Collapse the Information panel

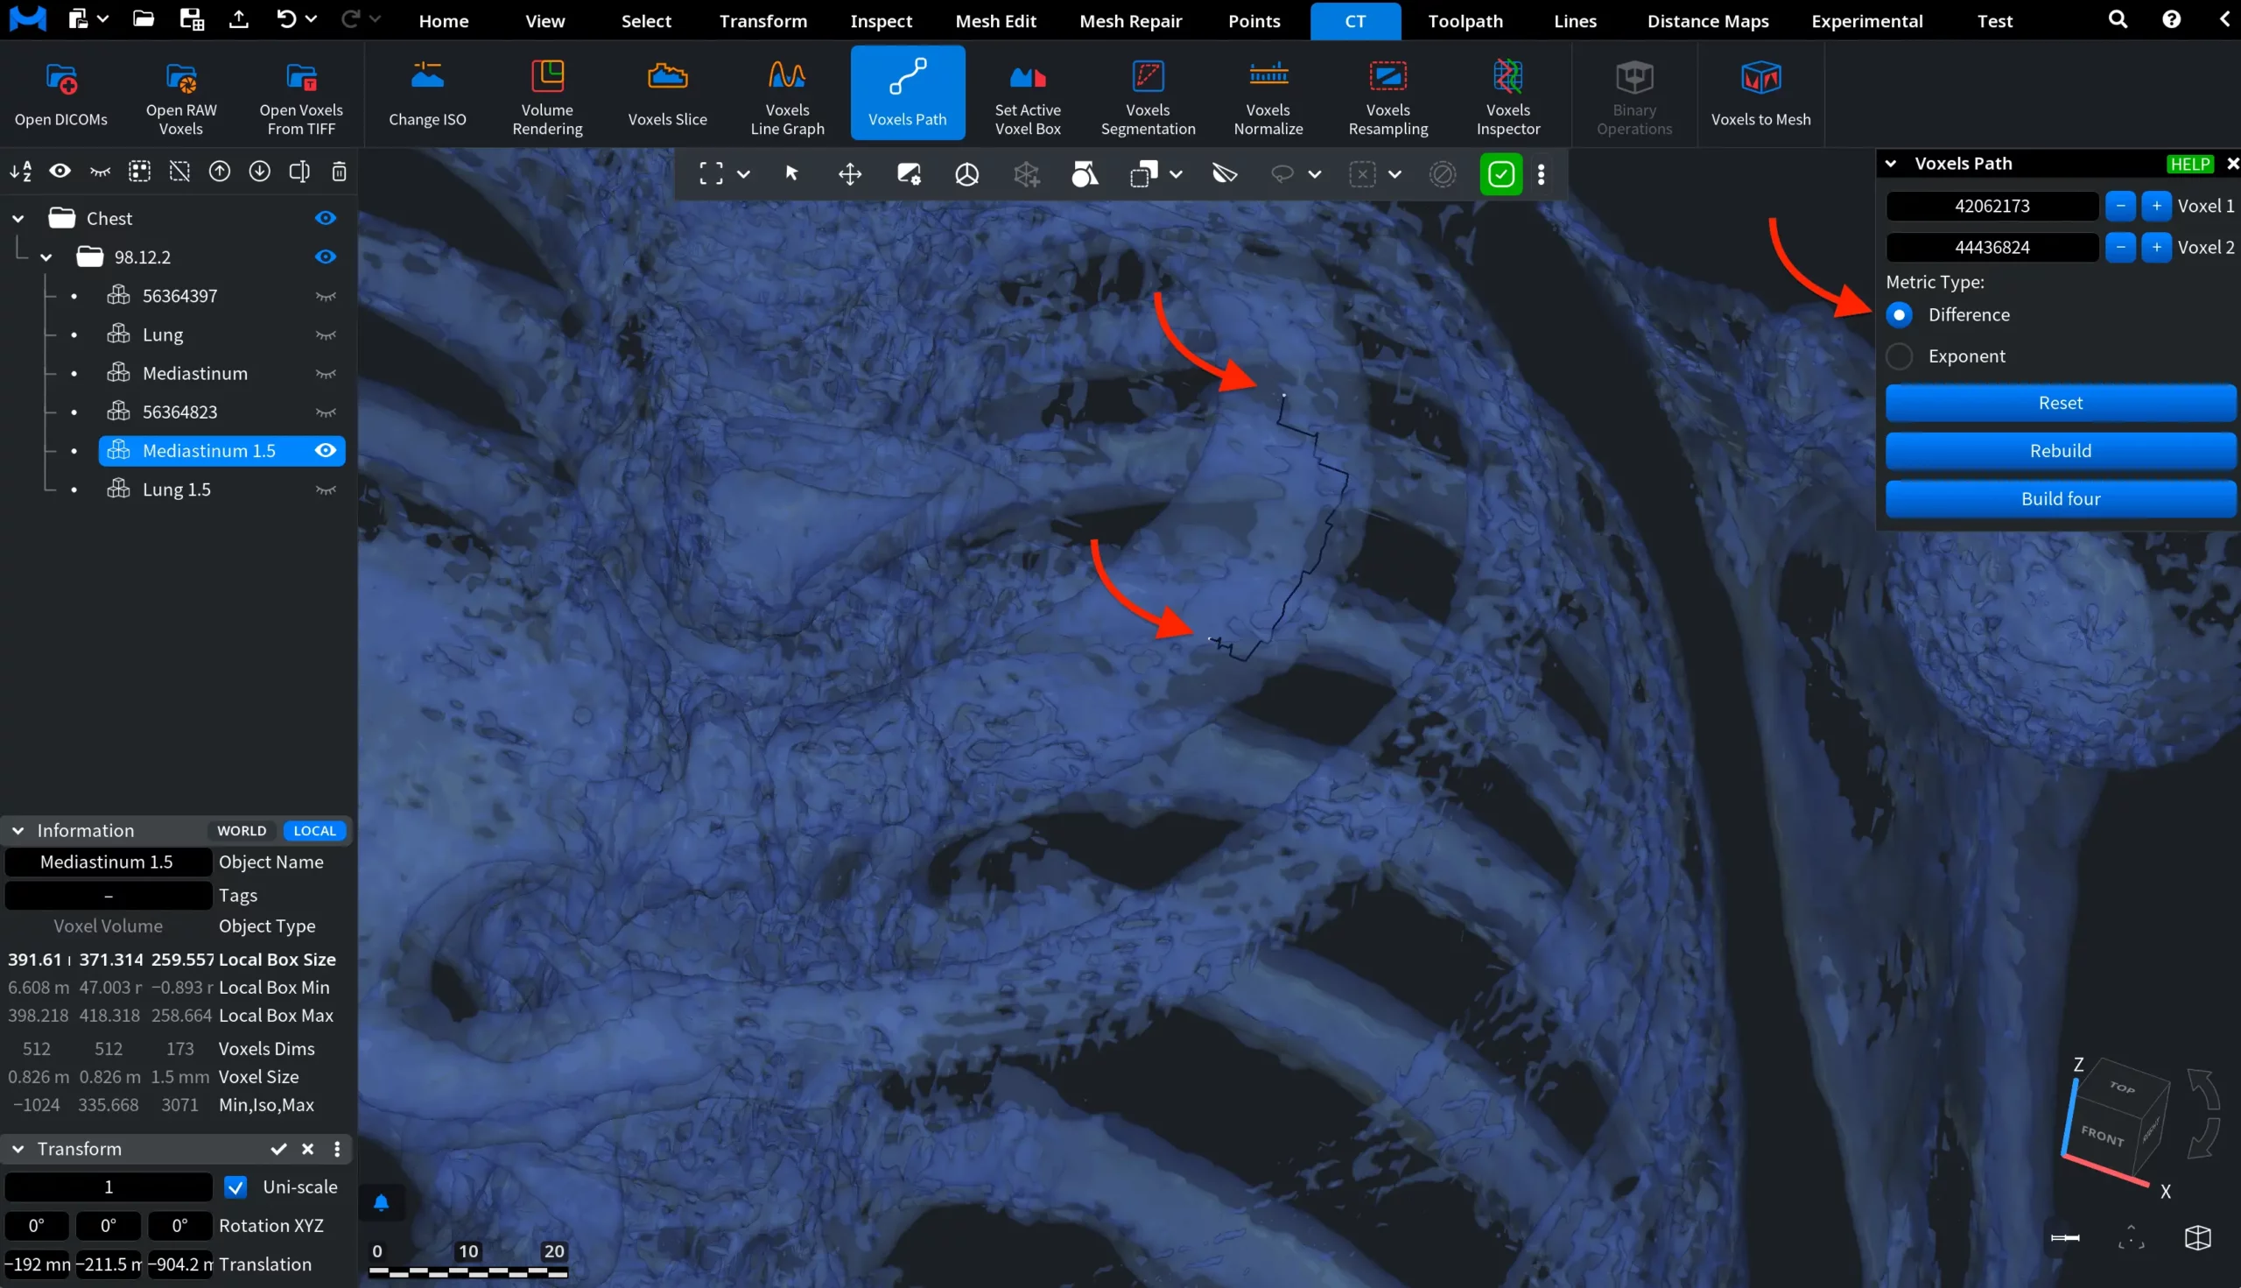point(18,831)
